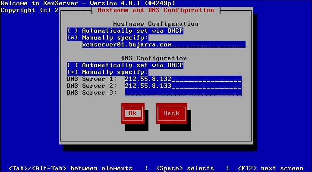Screen dimensions: 312x172
Task: Click the Hostname and DNS Configuration title
Action: pos(156,10)
